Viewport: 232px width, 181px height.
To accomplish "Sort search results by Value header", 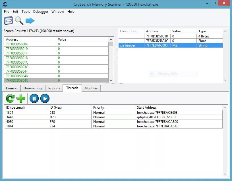I will click(82, 39).
